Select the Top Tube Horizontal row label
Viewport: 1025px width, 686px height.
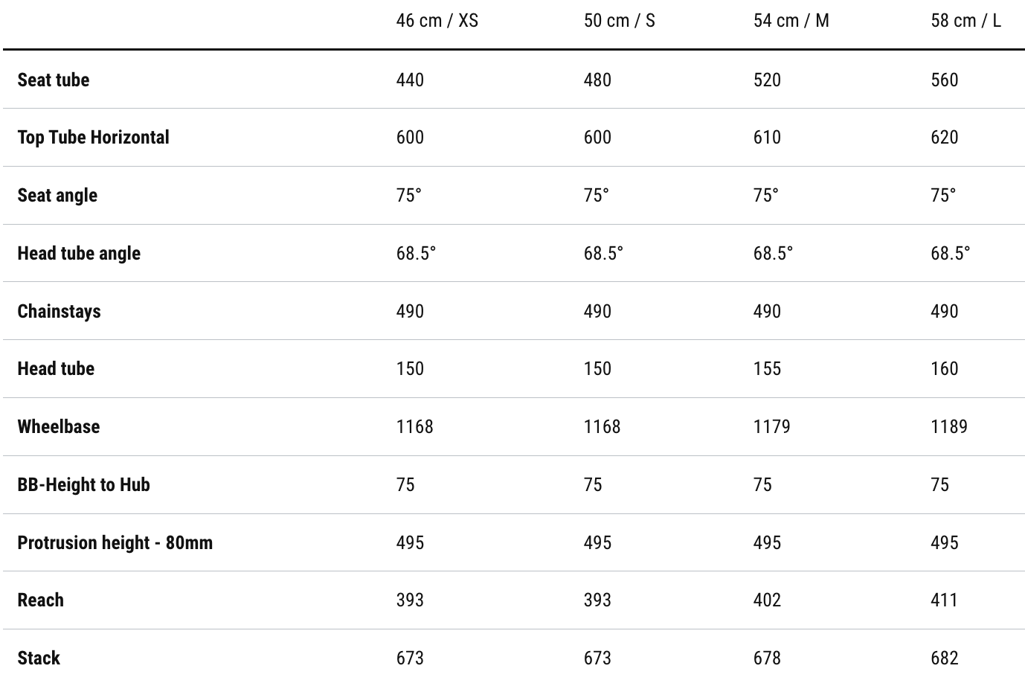point(94,137)
